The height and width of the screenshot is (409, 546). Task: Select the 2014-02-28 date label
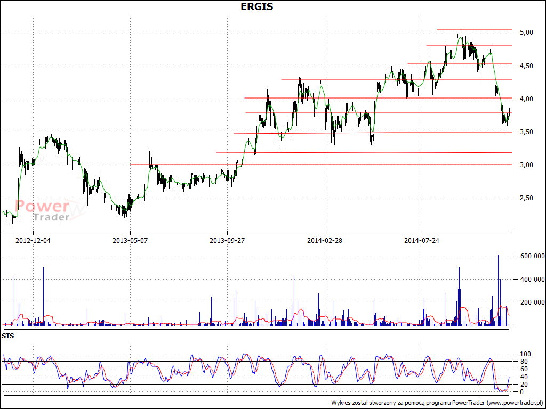(325, 241)
